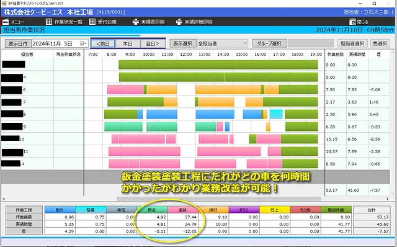Open 受付台帳 ledger icon
This screenshot has width=397, height=247.
tap(92, 22)
